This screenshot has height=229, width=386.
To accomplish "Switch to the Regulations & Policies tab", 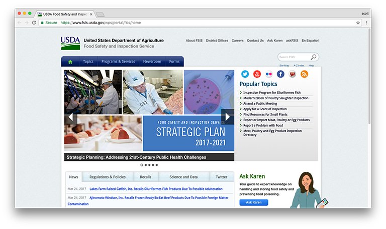I will [x=108, y=177].
